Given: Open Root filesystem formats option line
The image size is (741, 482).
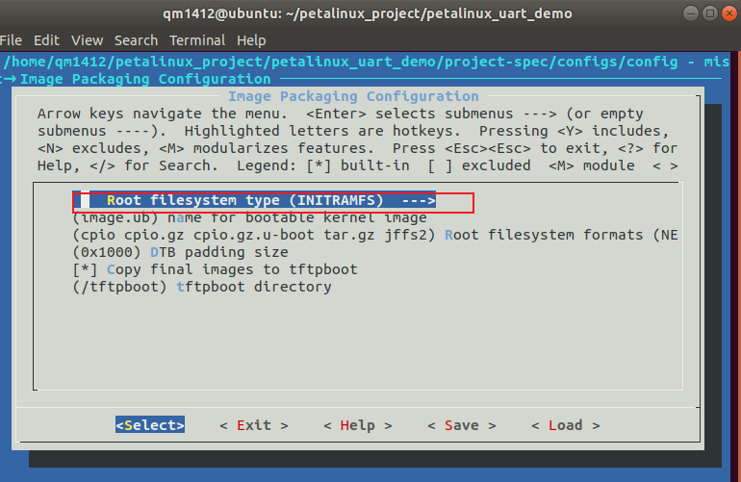Looking at the screenshot, I should click(375, 235).
